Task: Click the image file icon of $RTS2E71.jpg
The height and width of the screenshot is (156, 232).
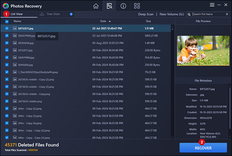Action: pos(14,28)
